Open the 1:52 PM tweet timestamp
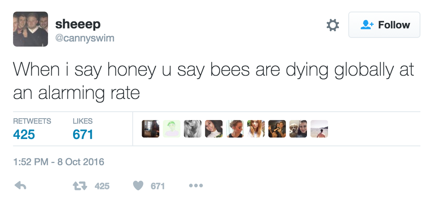The width and height of the screenshot is (432, 211). click(59, 162)
